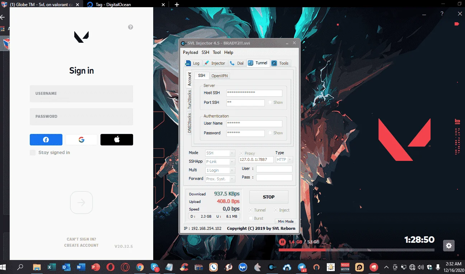Screen dimensions: 465x274
Task: Switch to the Dial tab
Action: [237, 63]
